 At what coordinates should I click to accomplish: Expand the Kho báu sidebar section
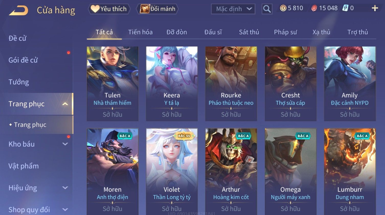pos(65,144)
